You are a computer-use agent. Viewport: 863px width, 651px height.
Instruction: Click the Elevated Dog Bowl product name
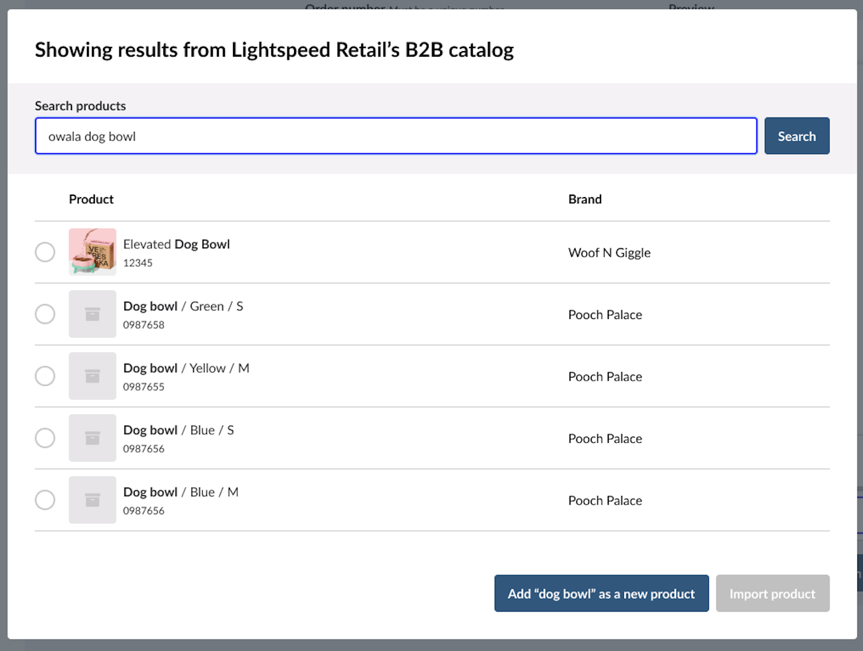(x=177, y=245)
